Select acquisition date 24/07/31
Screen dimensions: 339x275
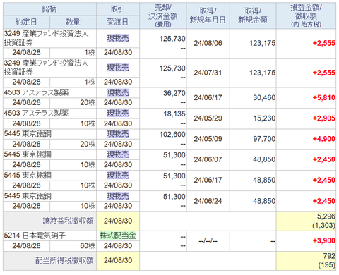coord(208,73)
